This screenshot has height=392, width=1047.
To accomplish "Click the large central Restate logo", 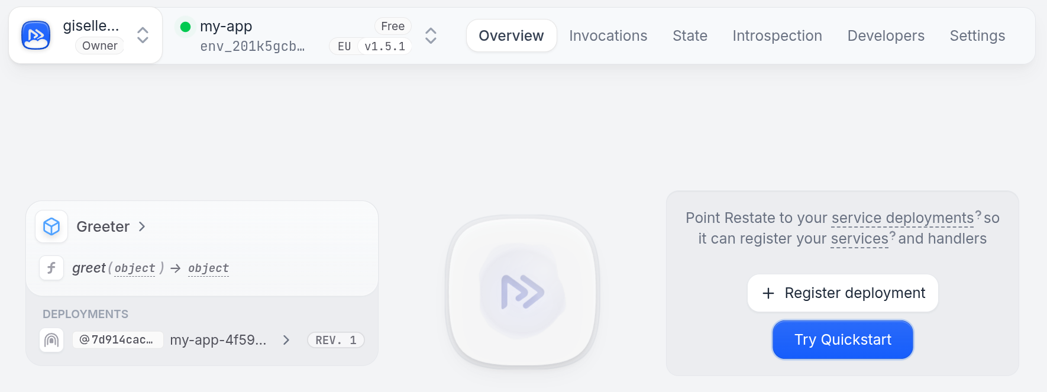I will [522, 292].
